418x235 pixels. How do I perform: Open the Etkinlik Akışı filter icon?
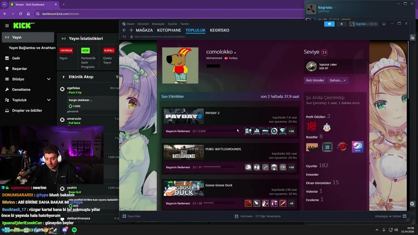(x=117, y=77)
